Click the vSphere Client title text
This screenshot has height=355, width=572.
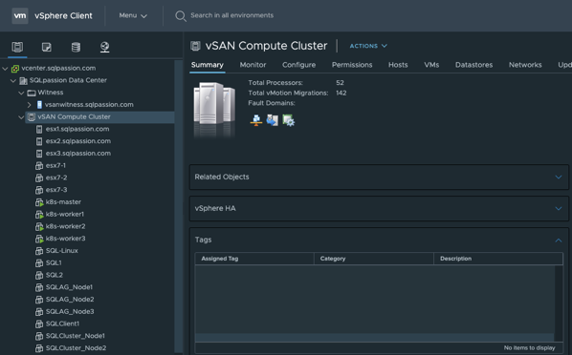pyautogui.click(x=63, y=16)
